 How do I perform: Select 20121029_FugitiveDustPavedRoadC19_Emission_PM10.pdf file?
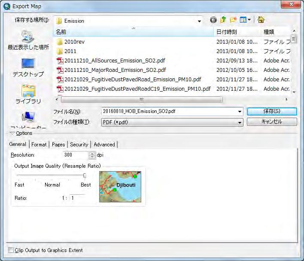coord(133,89)
